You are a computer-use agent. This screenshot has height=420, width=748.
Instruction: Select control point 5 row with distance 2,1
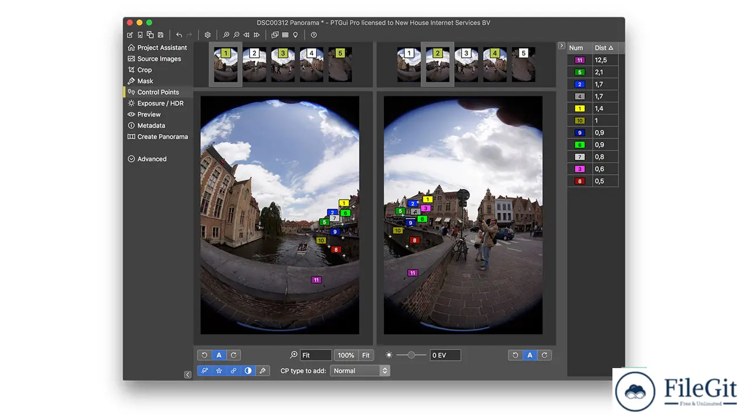[x=593, y=72]
